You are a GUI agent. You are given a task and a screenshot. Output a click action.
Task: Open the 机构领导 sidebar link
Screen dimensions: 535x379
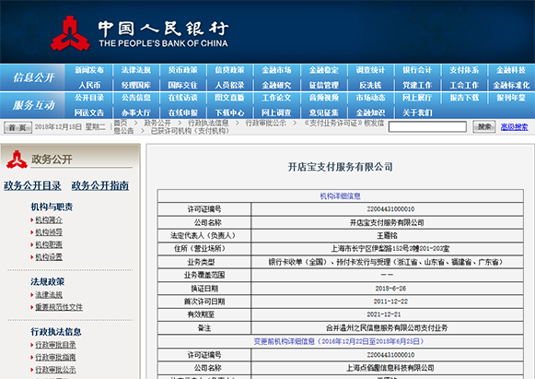(x=49, y=232)
